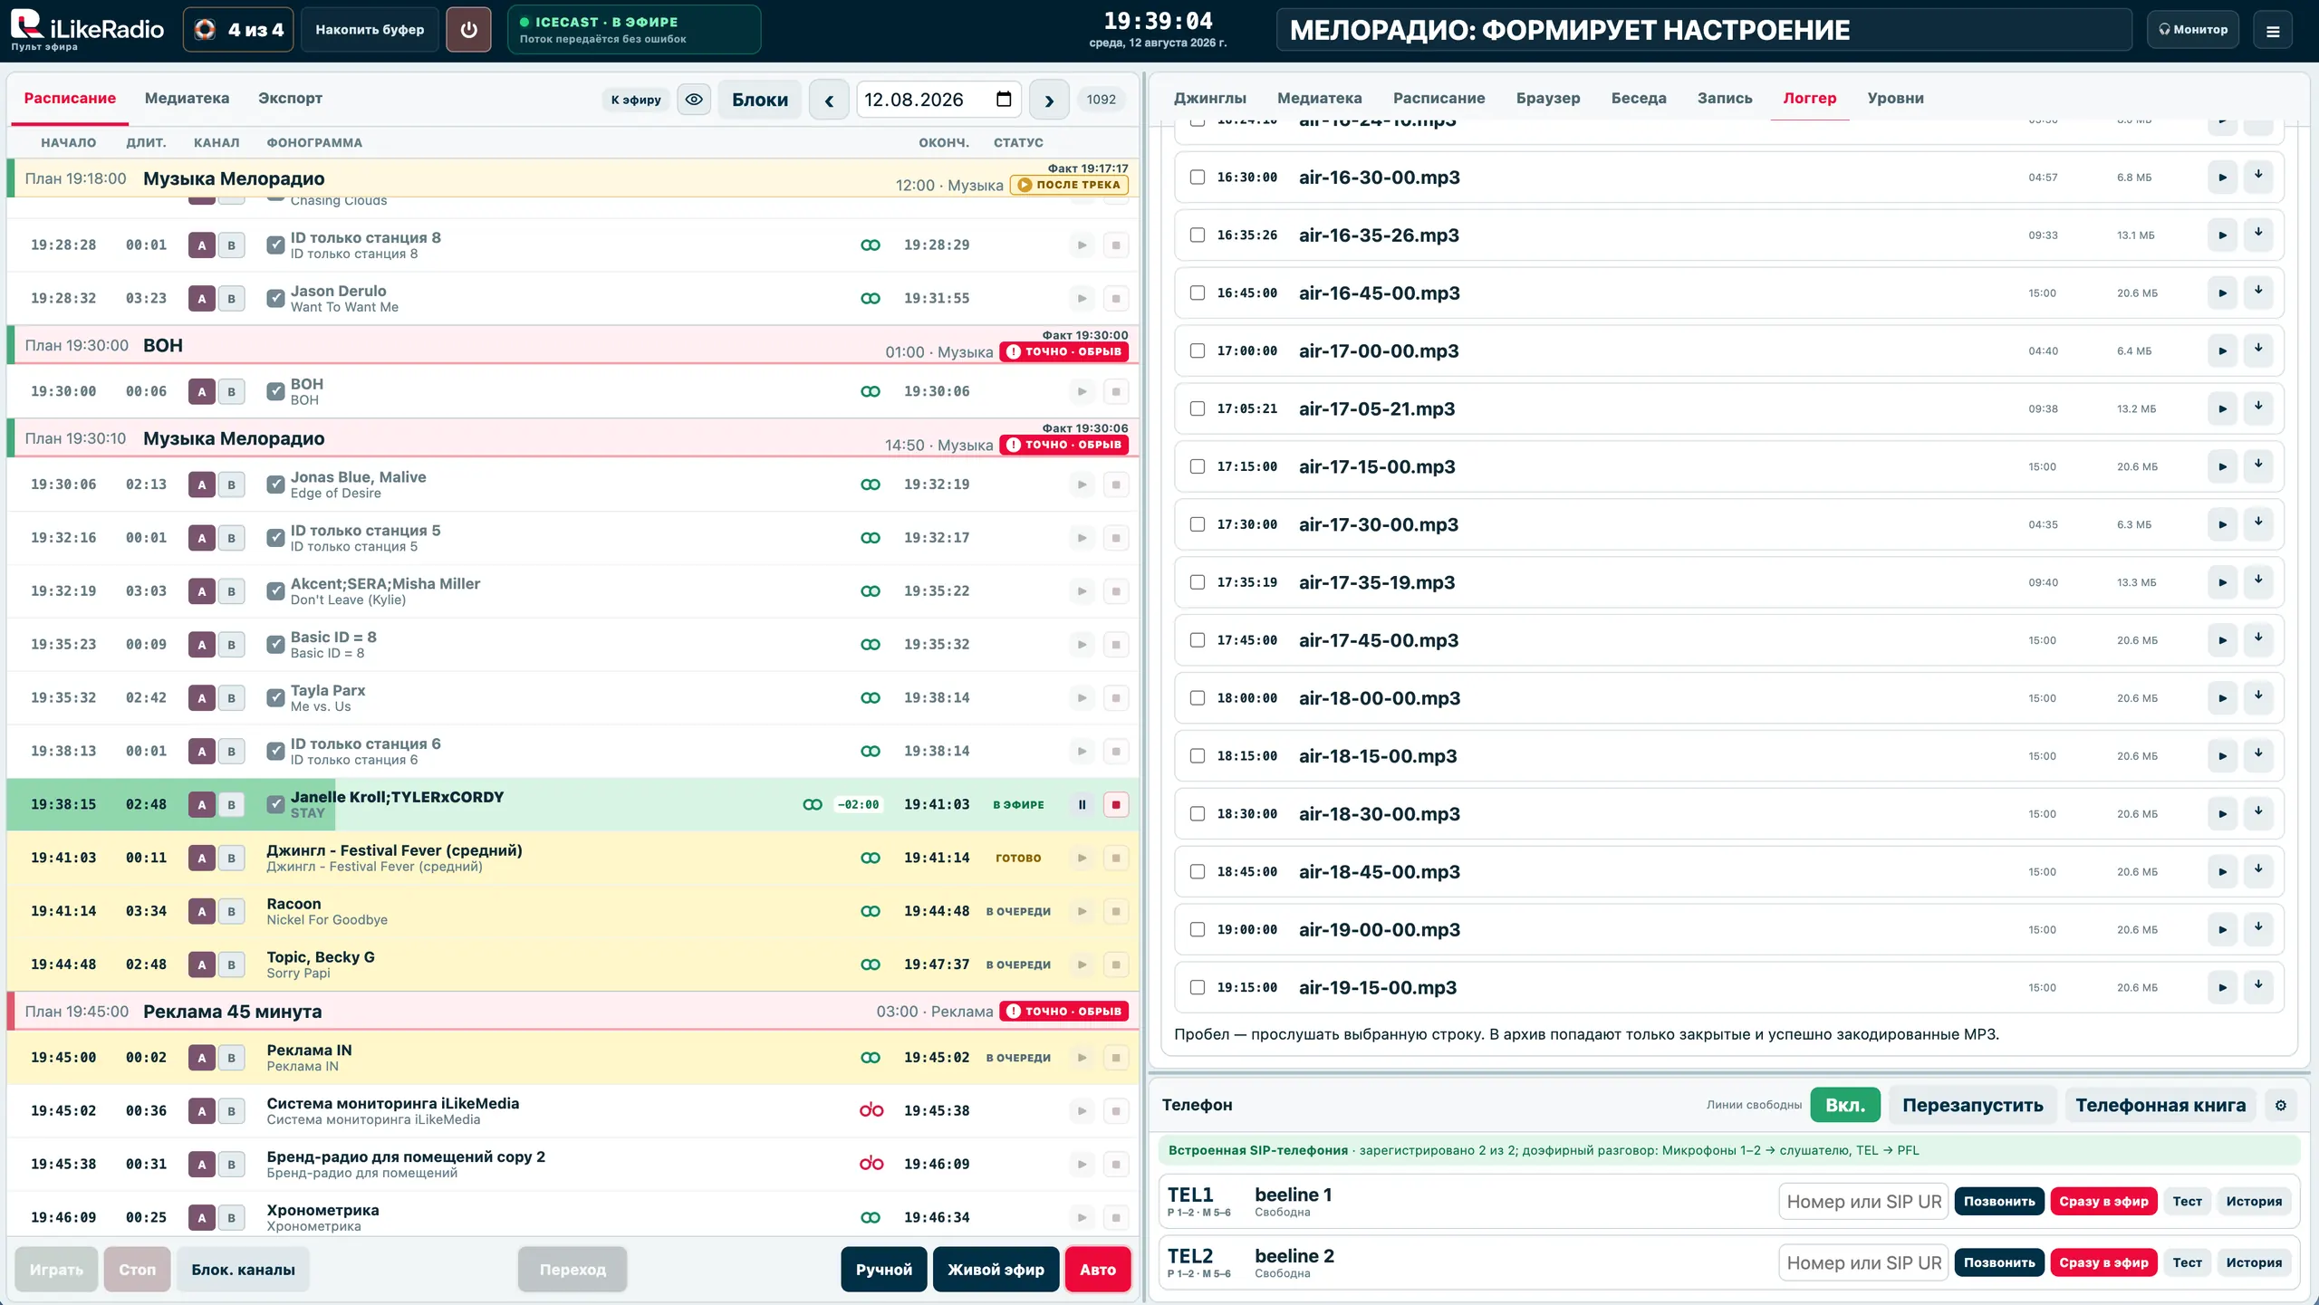The width and height of the screenshot is (2319, 1305).
Task: Click the power icon button in top bar
Action: 468,30
